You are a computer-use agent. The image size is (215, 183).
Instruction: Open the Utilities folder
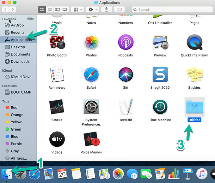[194, 107]
